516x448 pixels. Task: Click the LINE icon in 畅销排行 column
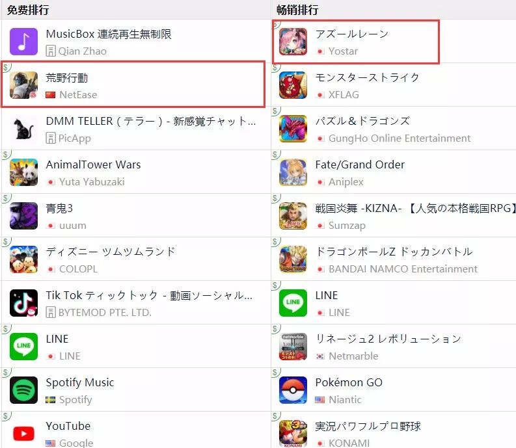(293, 303)
